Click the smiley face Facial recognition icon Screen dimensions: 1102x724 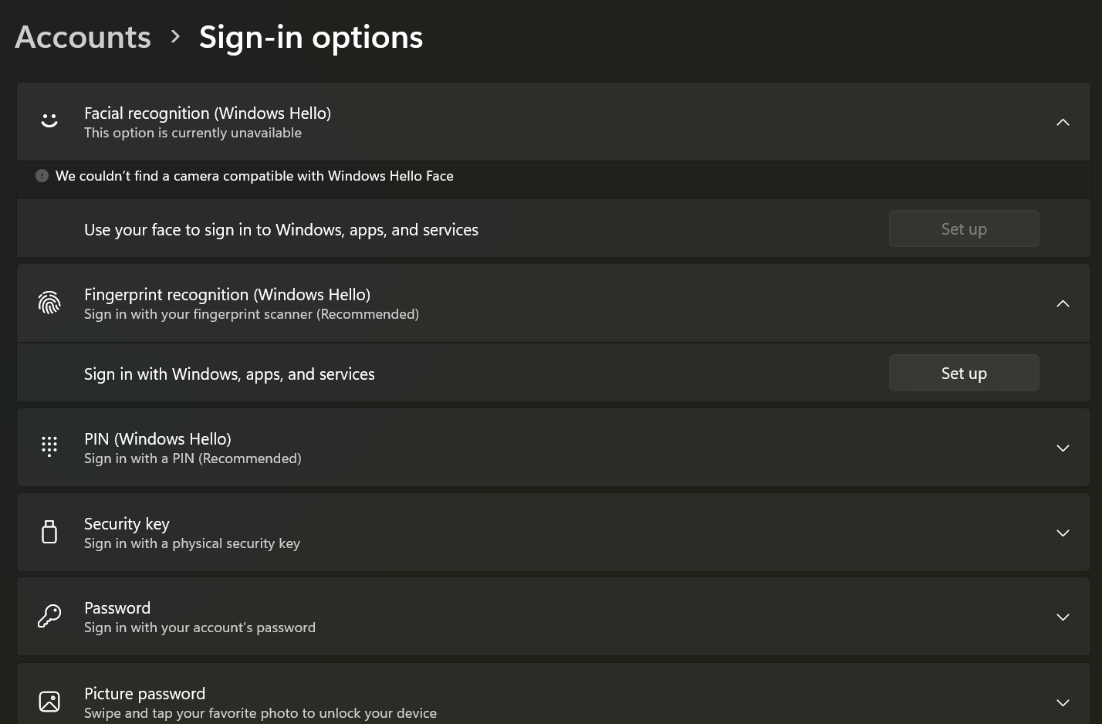click(49, 121)
